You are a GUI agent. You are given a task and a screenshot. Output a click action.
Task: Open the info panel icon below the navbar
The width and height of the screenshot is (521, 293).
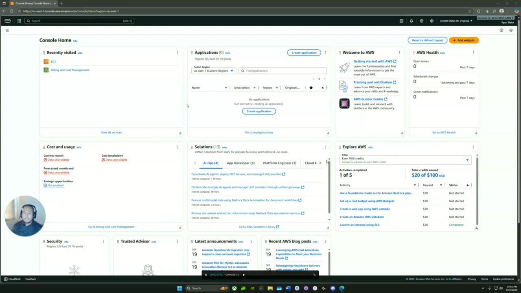click(501, 30)
